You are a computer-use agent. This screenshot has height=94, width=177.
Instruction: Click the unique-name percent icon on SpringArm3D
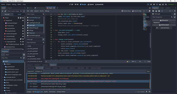(21, 42)
